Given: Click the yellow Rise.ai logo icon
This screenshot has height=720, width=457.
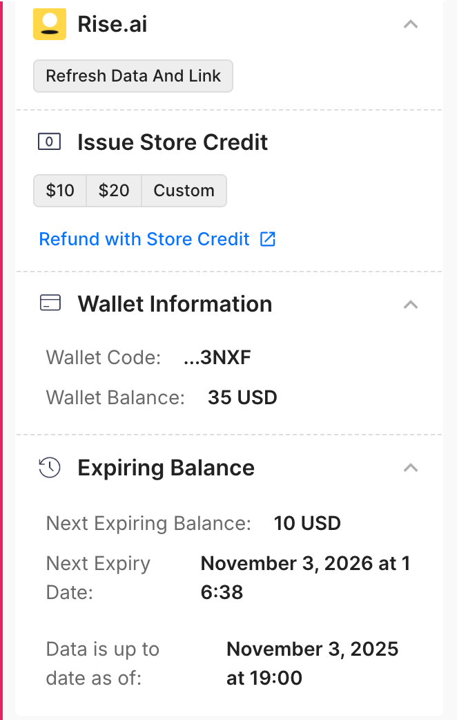Looking at the screenshot, I should point(50,24).
